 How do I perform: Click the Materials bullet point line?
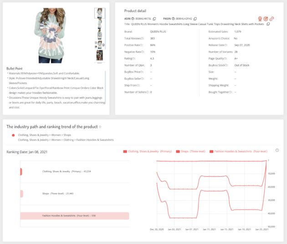tap(44, 73)
